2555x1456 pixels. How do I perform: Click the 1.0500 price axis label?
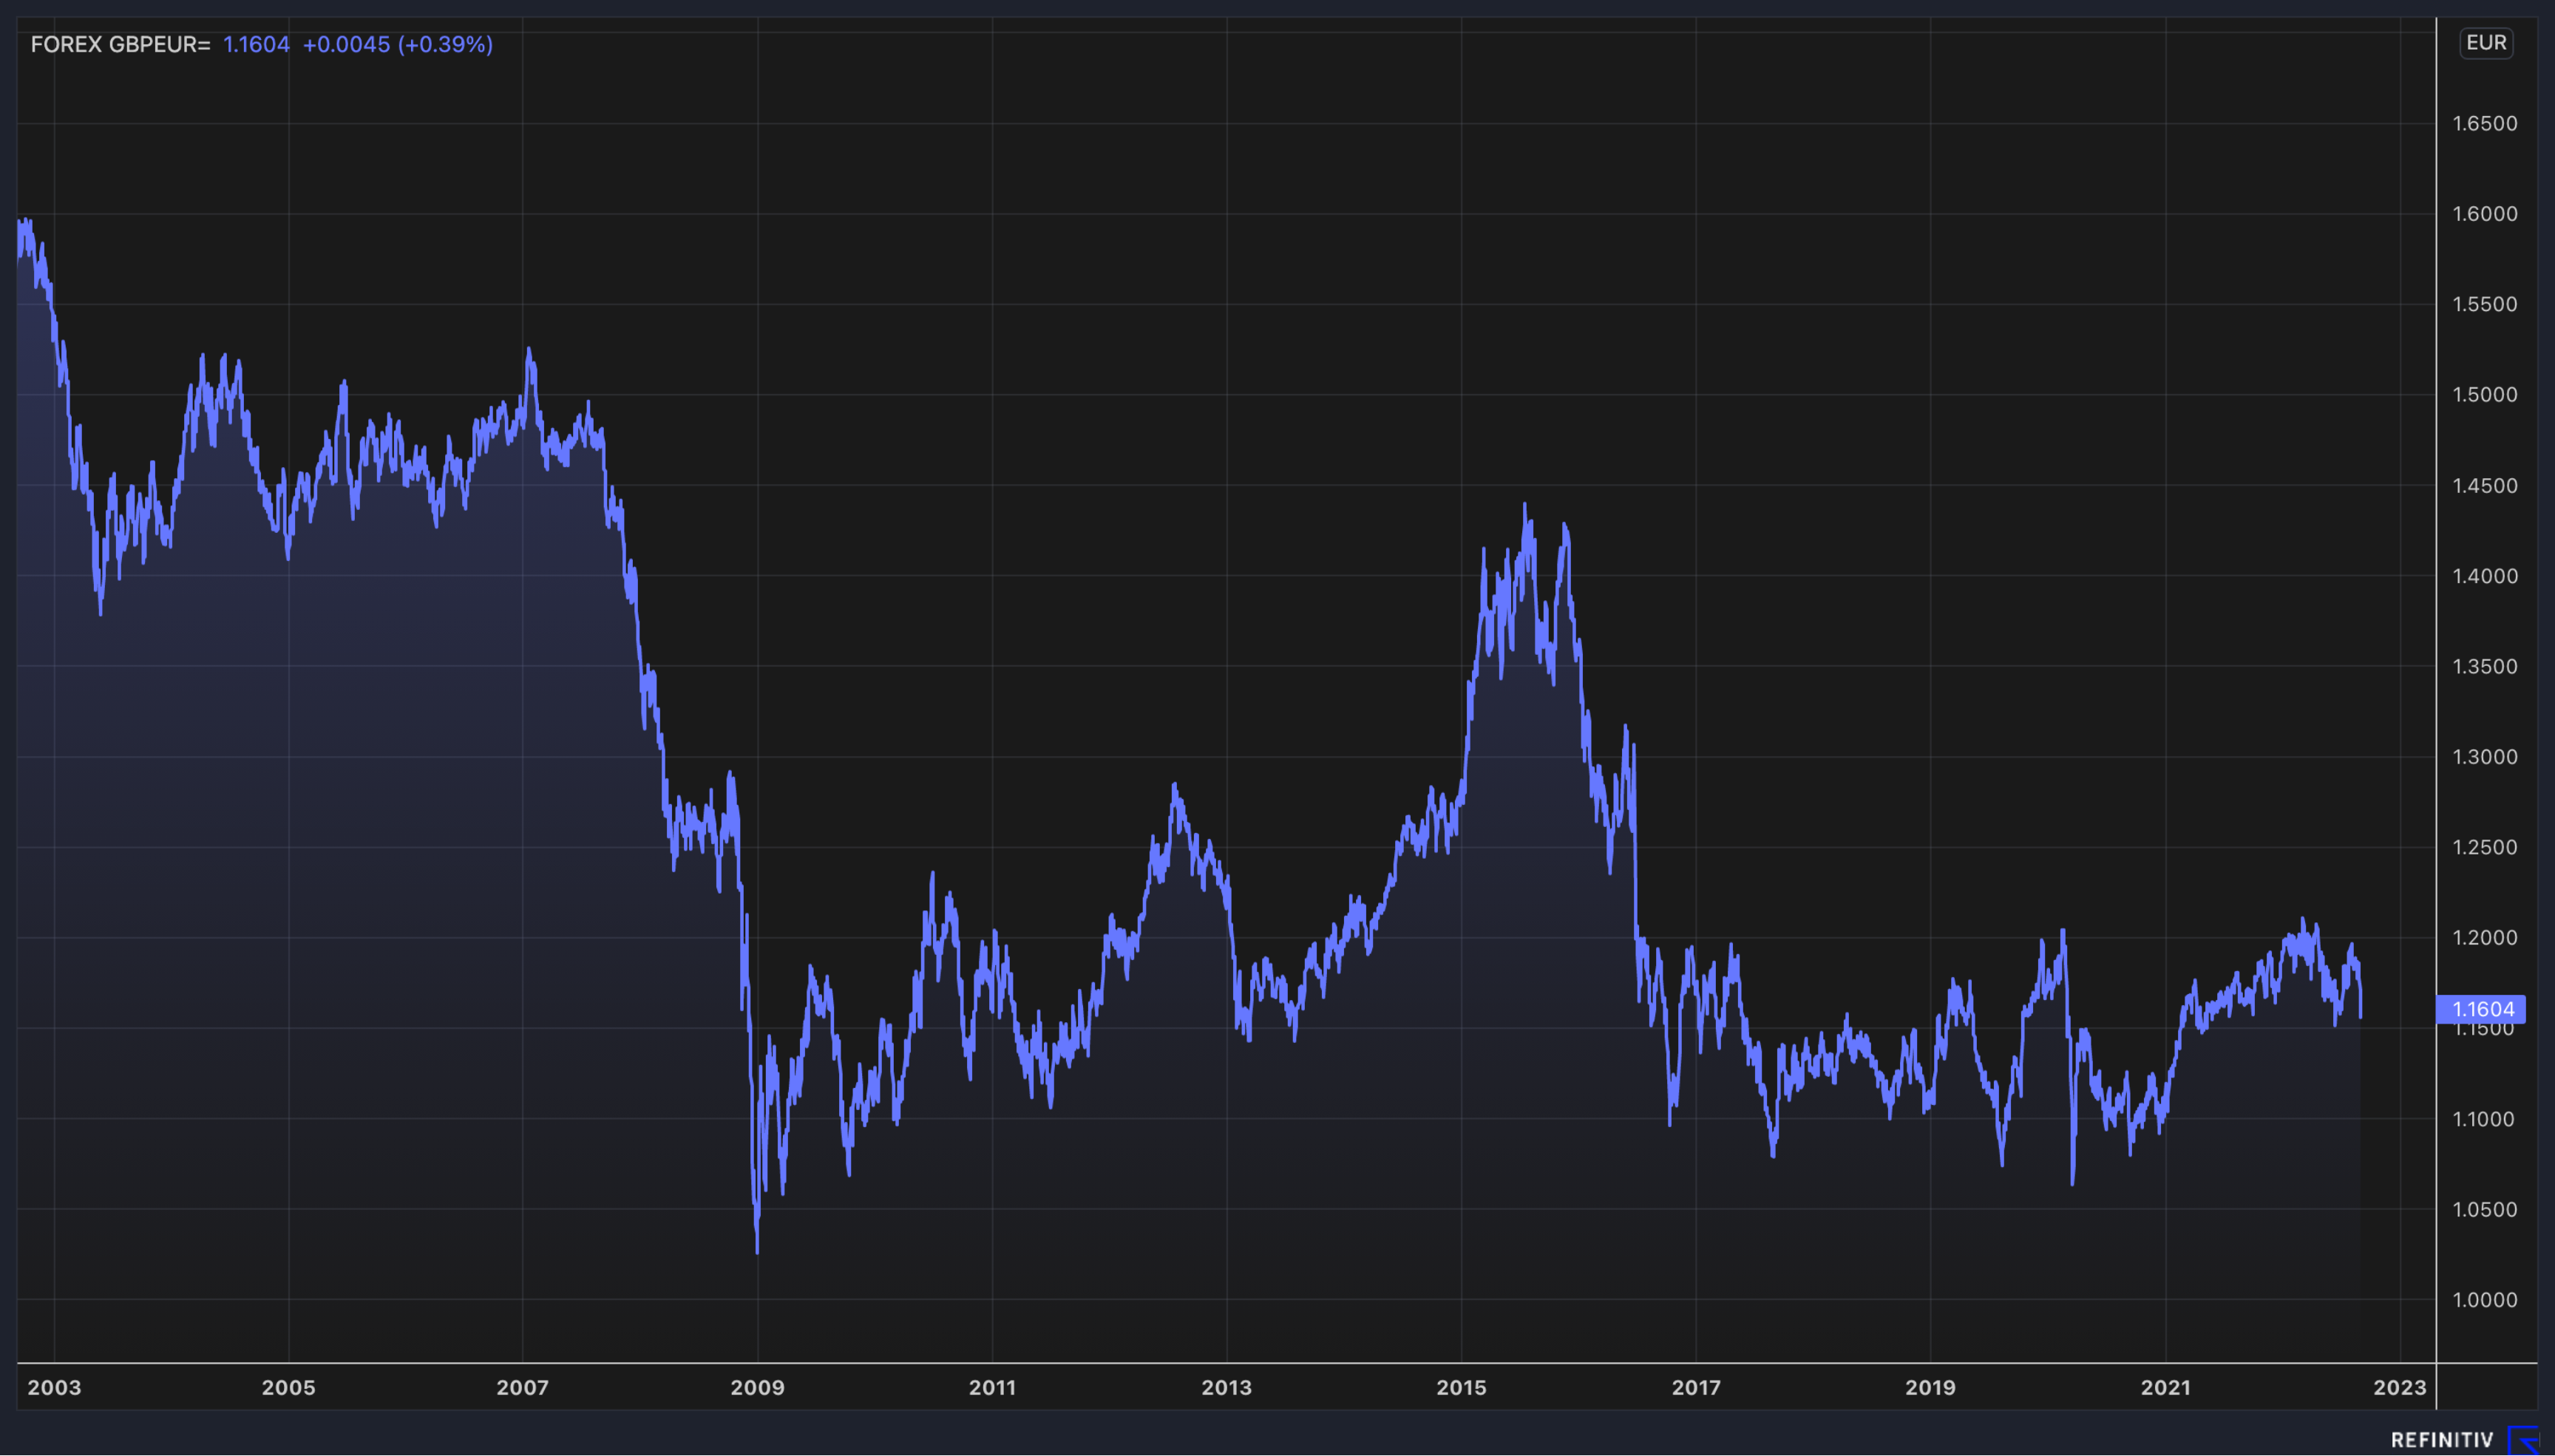click(x=2485, y=1210)
